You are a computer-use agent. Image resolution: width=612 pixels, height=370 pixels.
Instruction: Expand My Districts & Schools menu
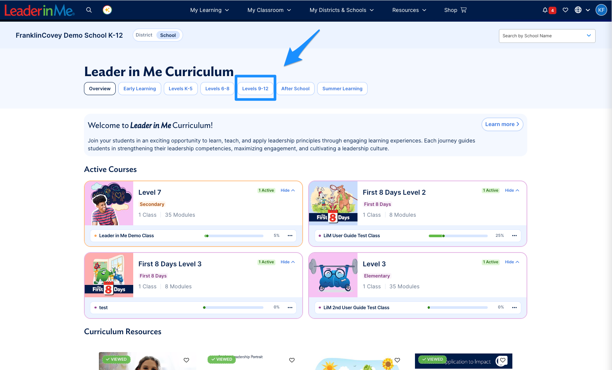pos(341,10)
